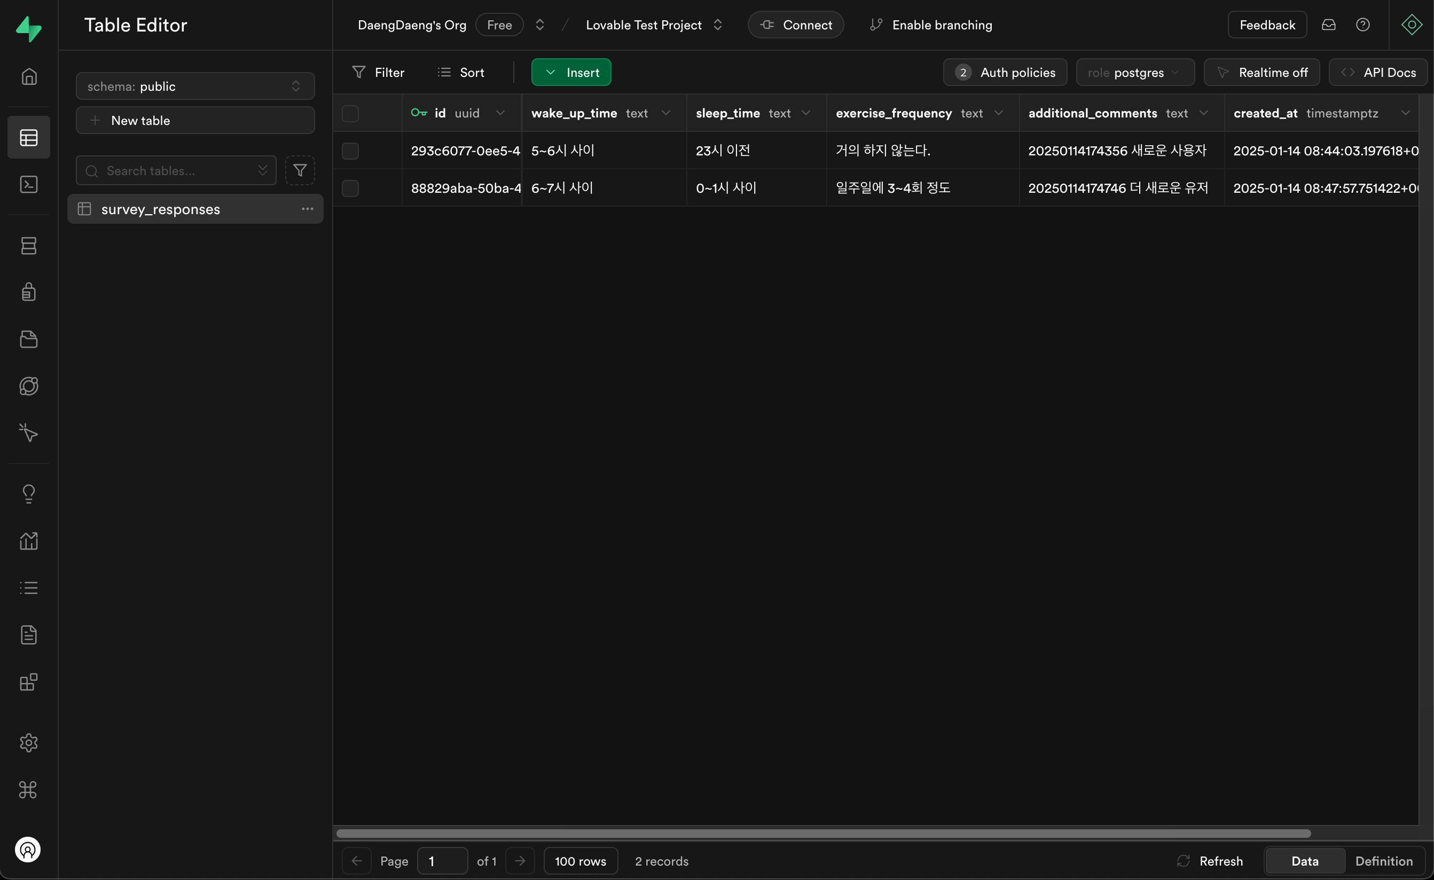The width and height of the screenshot is (1434, 880).
Task: Open the Realtime cursor icon in sidebar
Action: tap(28, 433)
